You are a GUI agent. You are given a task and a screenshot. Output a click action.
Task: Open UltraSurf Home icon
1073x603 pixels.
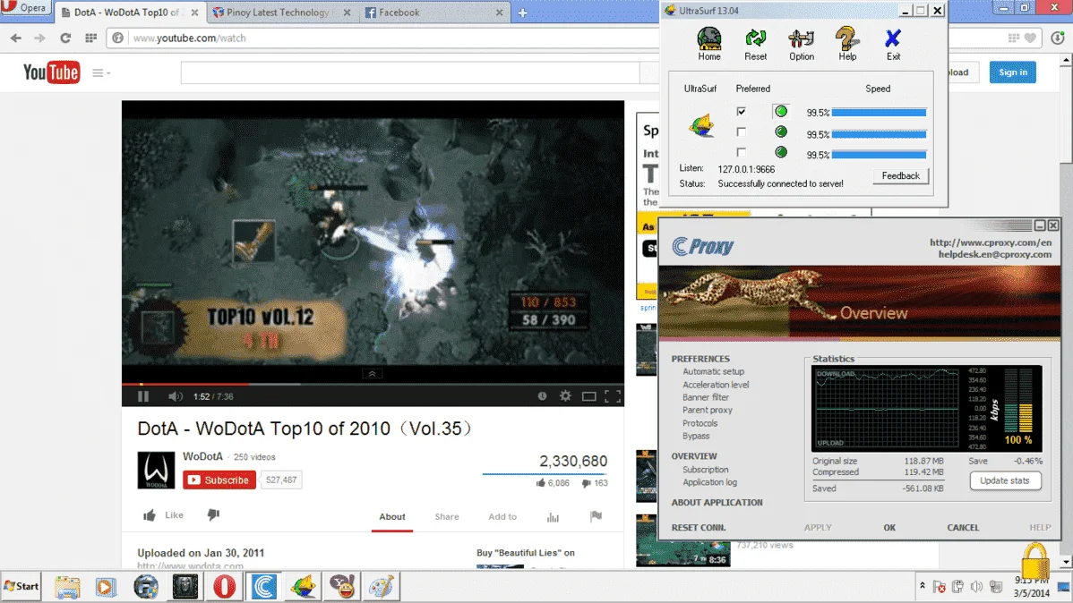click(709, 44)
